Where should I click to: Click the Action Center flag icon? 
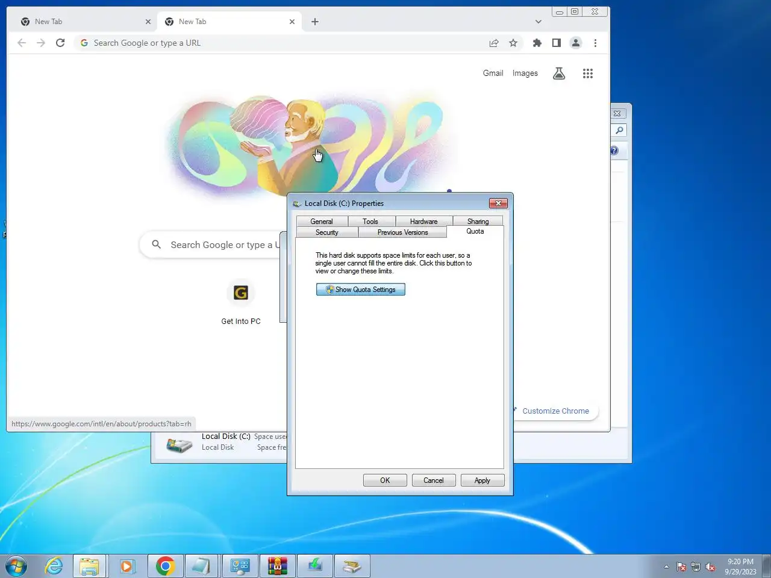681,567
